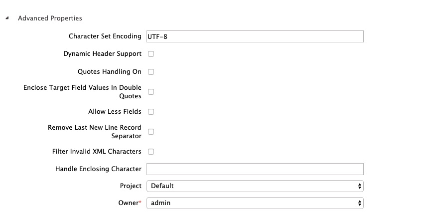
Task: Click the 'Quotes Handling On' label text
Action: coord(110,72)
